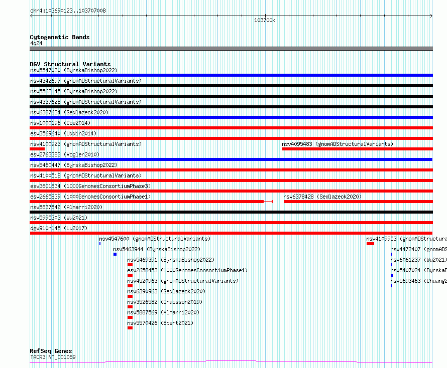
Task: Open nsv5469391 (ByrskaBishop2022) variant
Action: [171, 260]
